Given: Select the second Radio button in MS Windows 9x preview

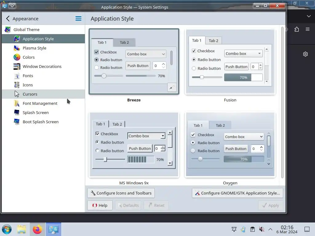Looking at the screenshot, I should [x=98, y=151].
